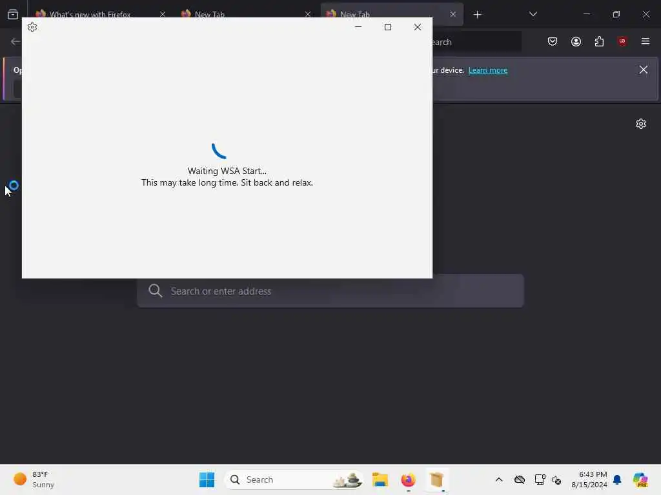
Task: Open File Explorer from the taskbar
Action: coord(380,480)
